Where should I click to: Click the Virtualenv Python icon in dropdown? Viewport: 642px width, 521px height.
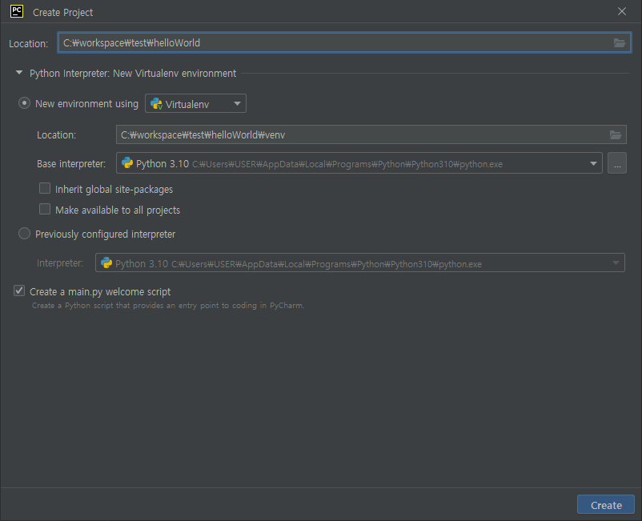coord(156,103)
